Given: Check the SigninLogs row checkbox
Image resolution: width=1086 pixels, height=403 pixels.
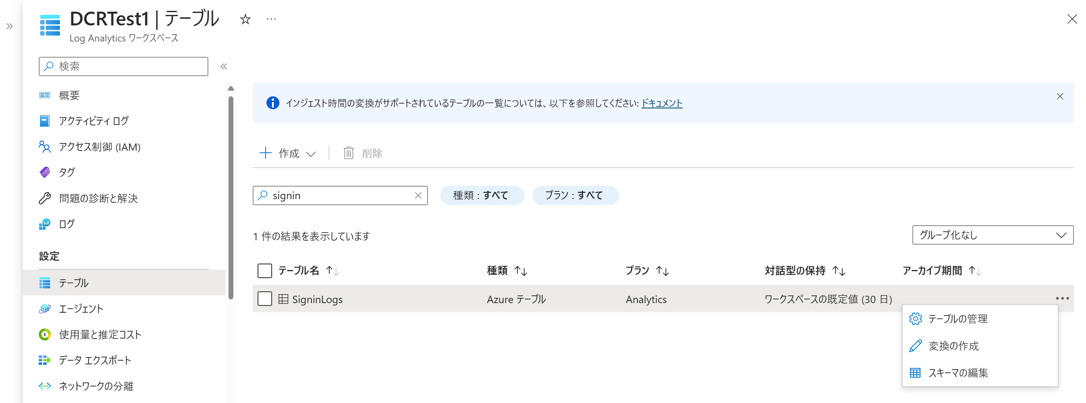Looking at the screenshot, I should (264, 299).
